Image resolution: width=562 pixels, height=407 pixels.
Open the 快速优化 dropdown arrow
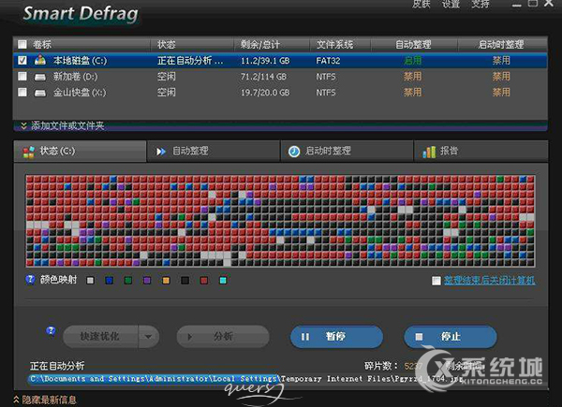tap(148, 337)
